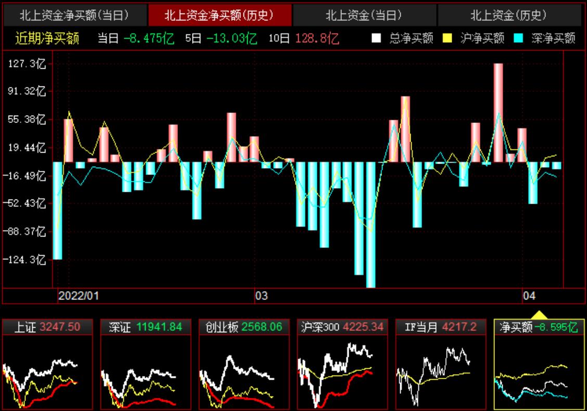This screenshot has width=587, height=411.
Task: Open the 北上资金(历史) tab
Action: point(508,16)
